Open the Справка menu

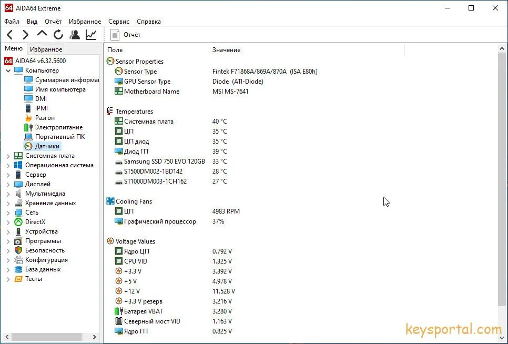[149, 22]
